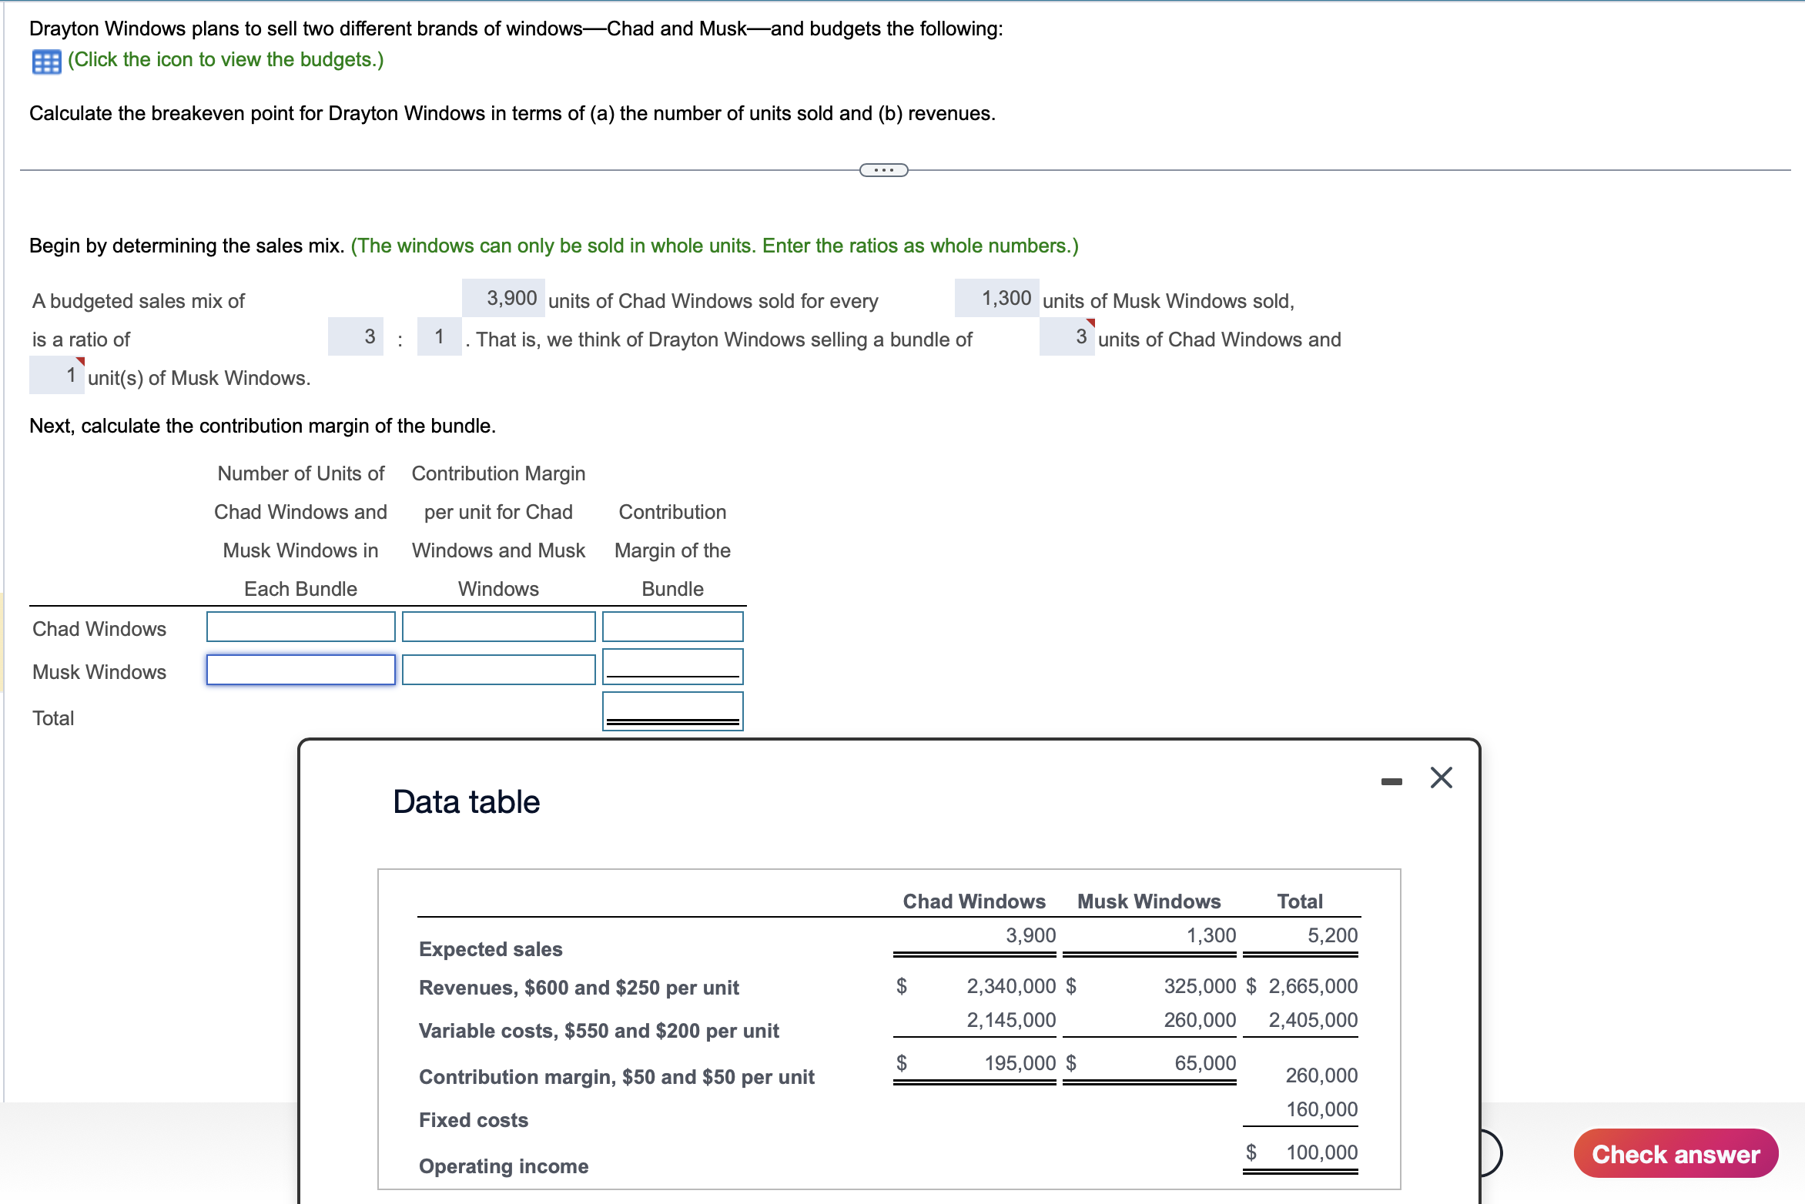
Task: Click the ratio answer box showing 1 after colon
Action: [439, 336]
